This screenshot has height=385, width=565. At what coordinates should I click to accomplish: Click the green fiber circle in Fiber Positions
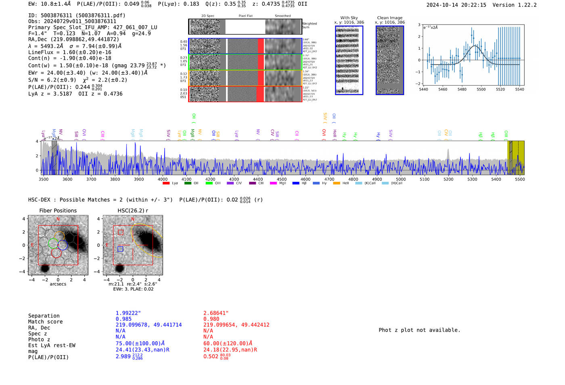pos(53,243)
